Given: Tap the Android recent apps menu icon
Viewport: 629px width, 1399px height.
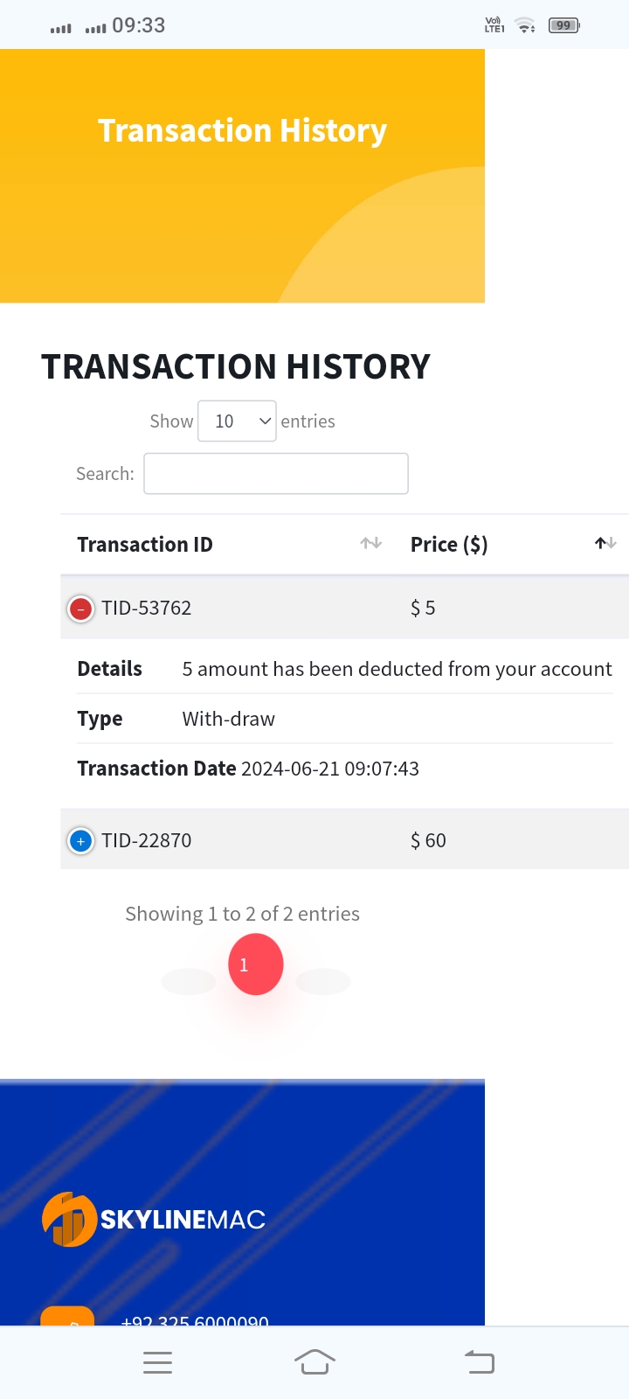Looking at the screenshot, I should click(x=157, y=1362).
